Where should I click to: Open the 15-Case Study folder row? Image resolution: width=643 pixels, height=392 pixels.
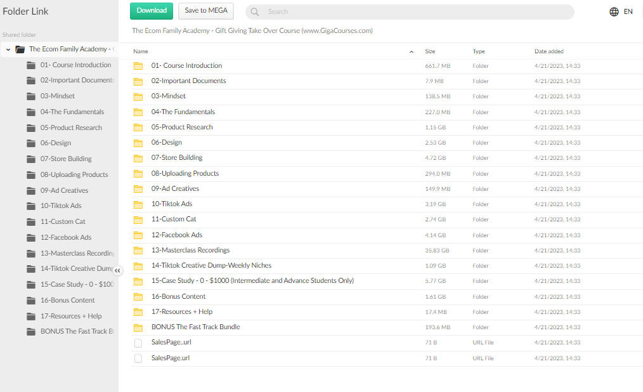(252, 281)
